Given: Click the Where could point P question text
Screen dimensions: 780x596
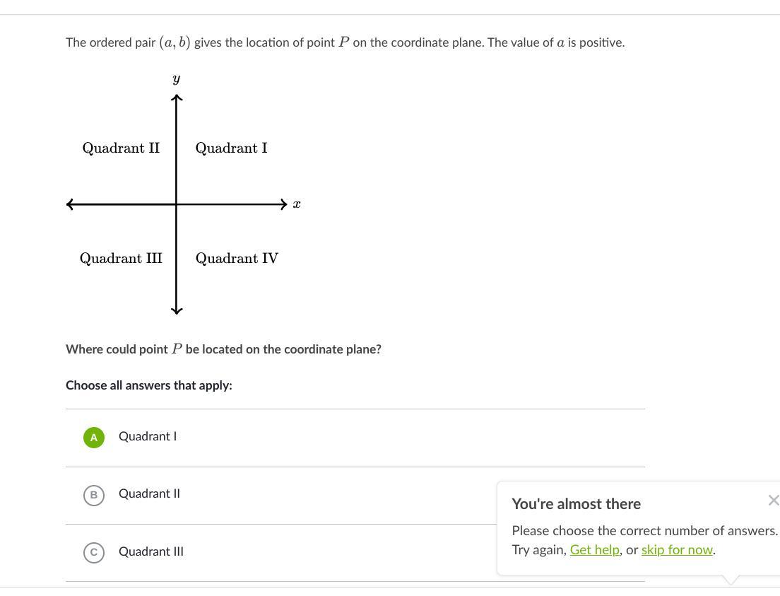Looking at the screenshot, I should click(x=223, y=349).
